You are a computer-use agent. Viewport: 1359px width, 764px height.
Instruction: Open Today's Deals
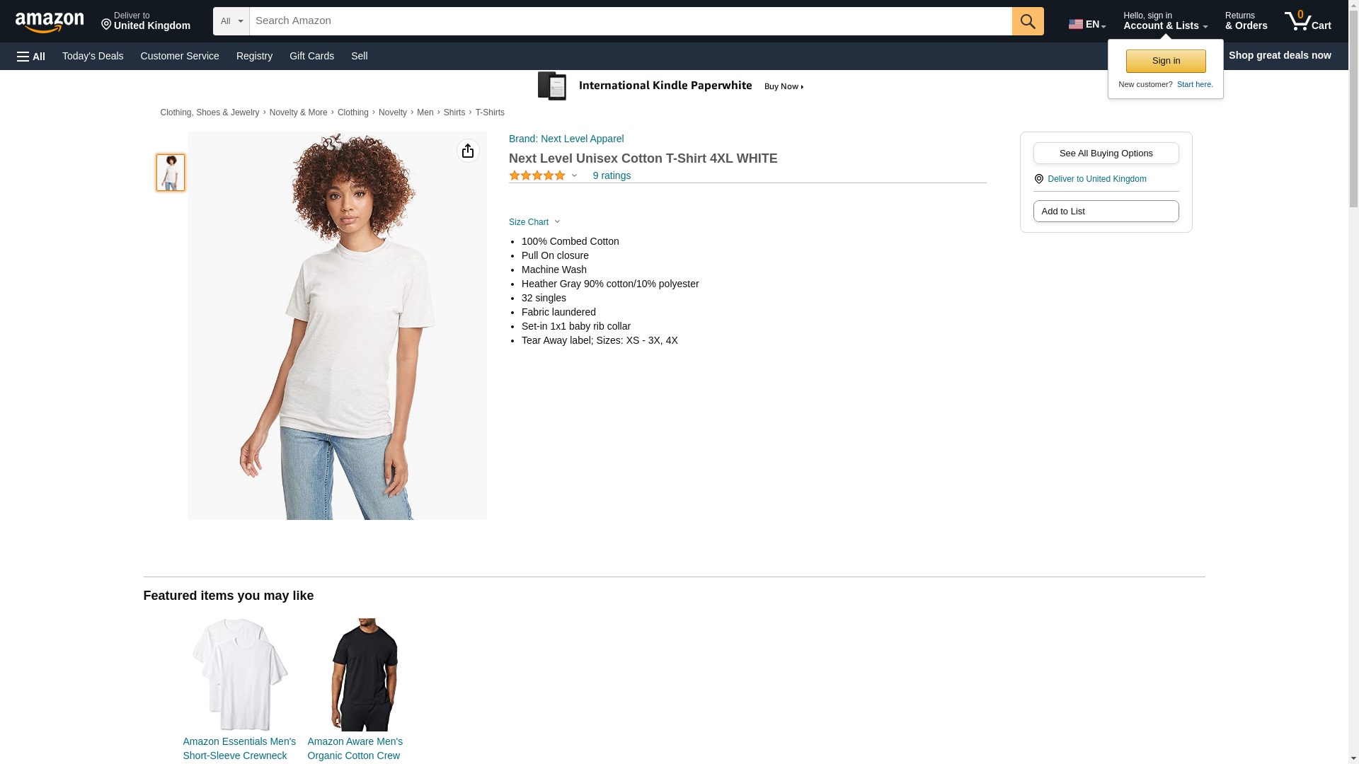click(93, 56)
